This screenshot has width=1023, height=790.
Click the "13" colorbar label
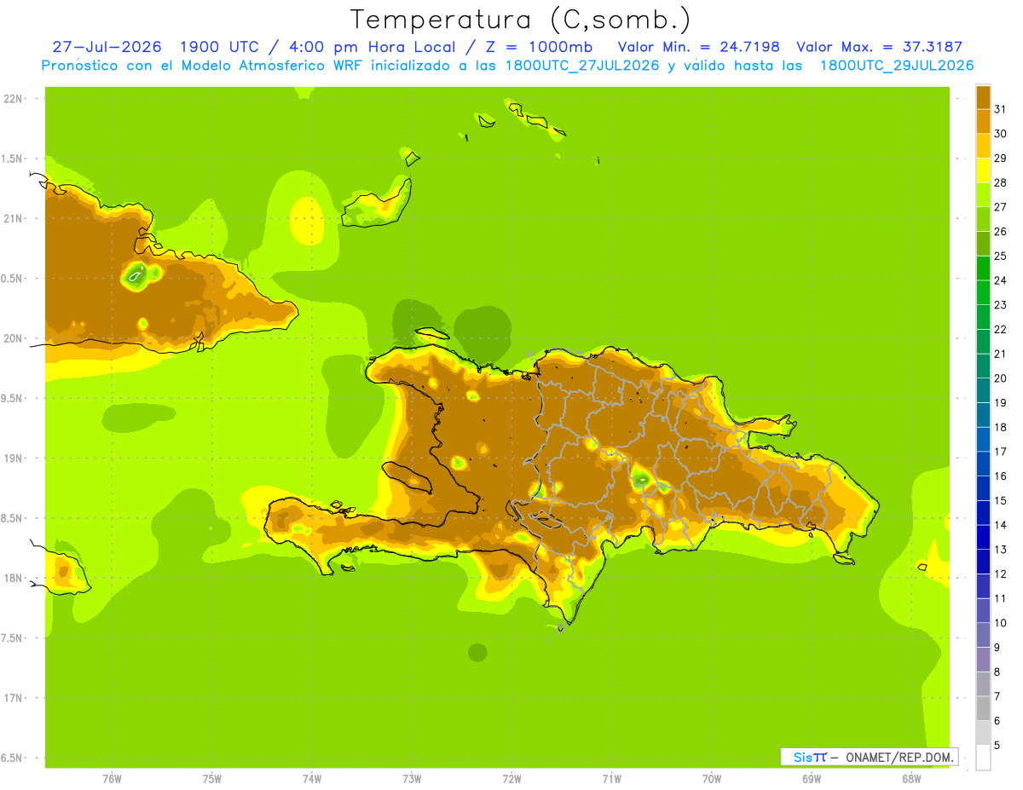coord(1000,550)
